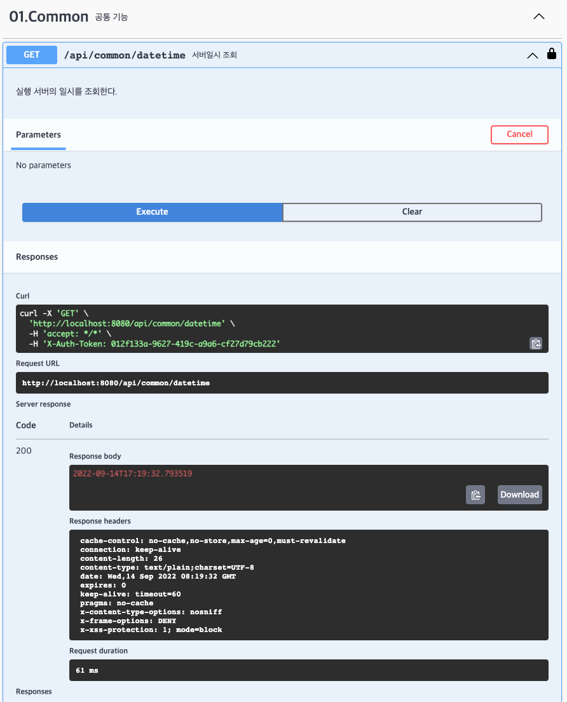Click the 공통 기능 tag description
The height and width of the screenshot is (702, 567).
click(x=111, y=17)
